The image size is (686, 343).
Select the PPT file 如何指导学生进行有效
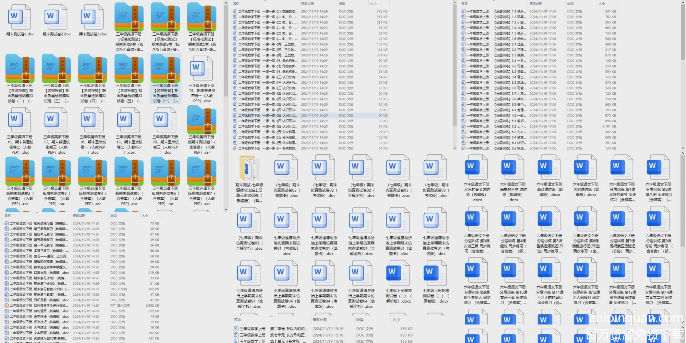(x=38, y=306)
